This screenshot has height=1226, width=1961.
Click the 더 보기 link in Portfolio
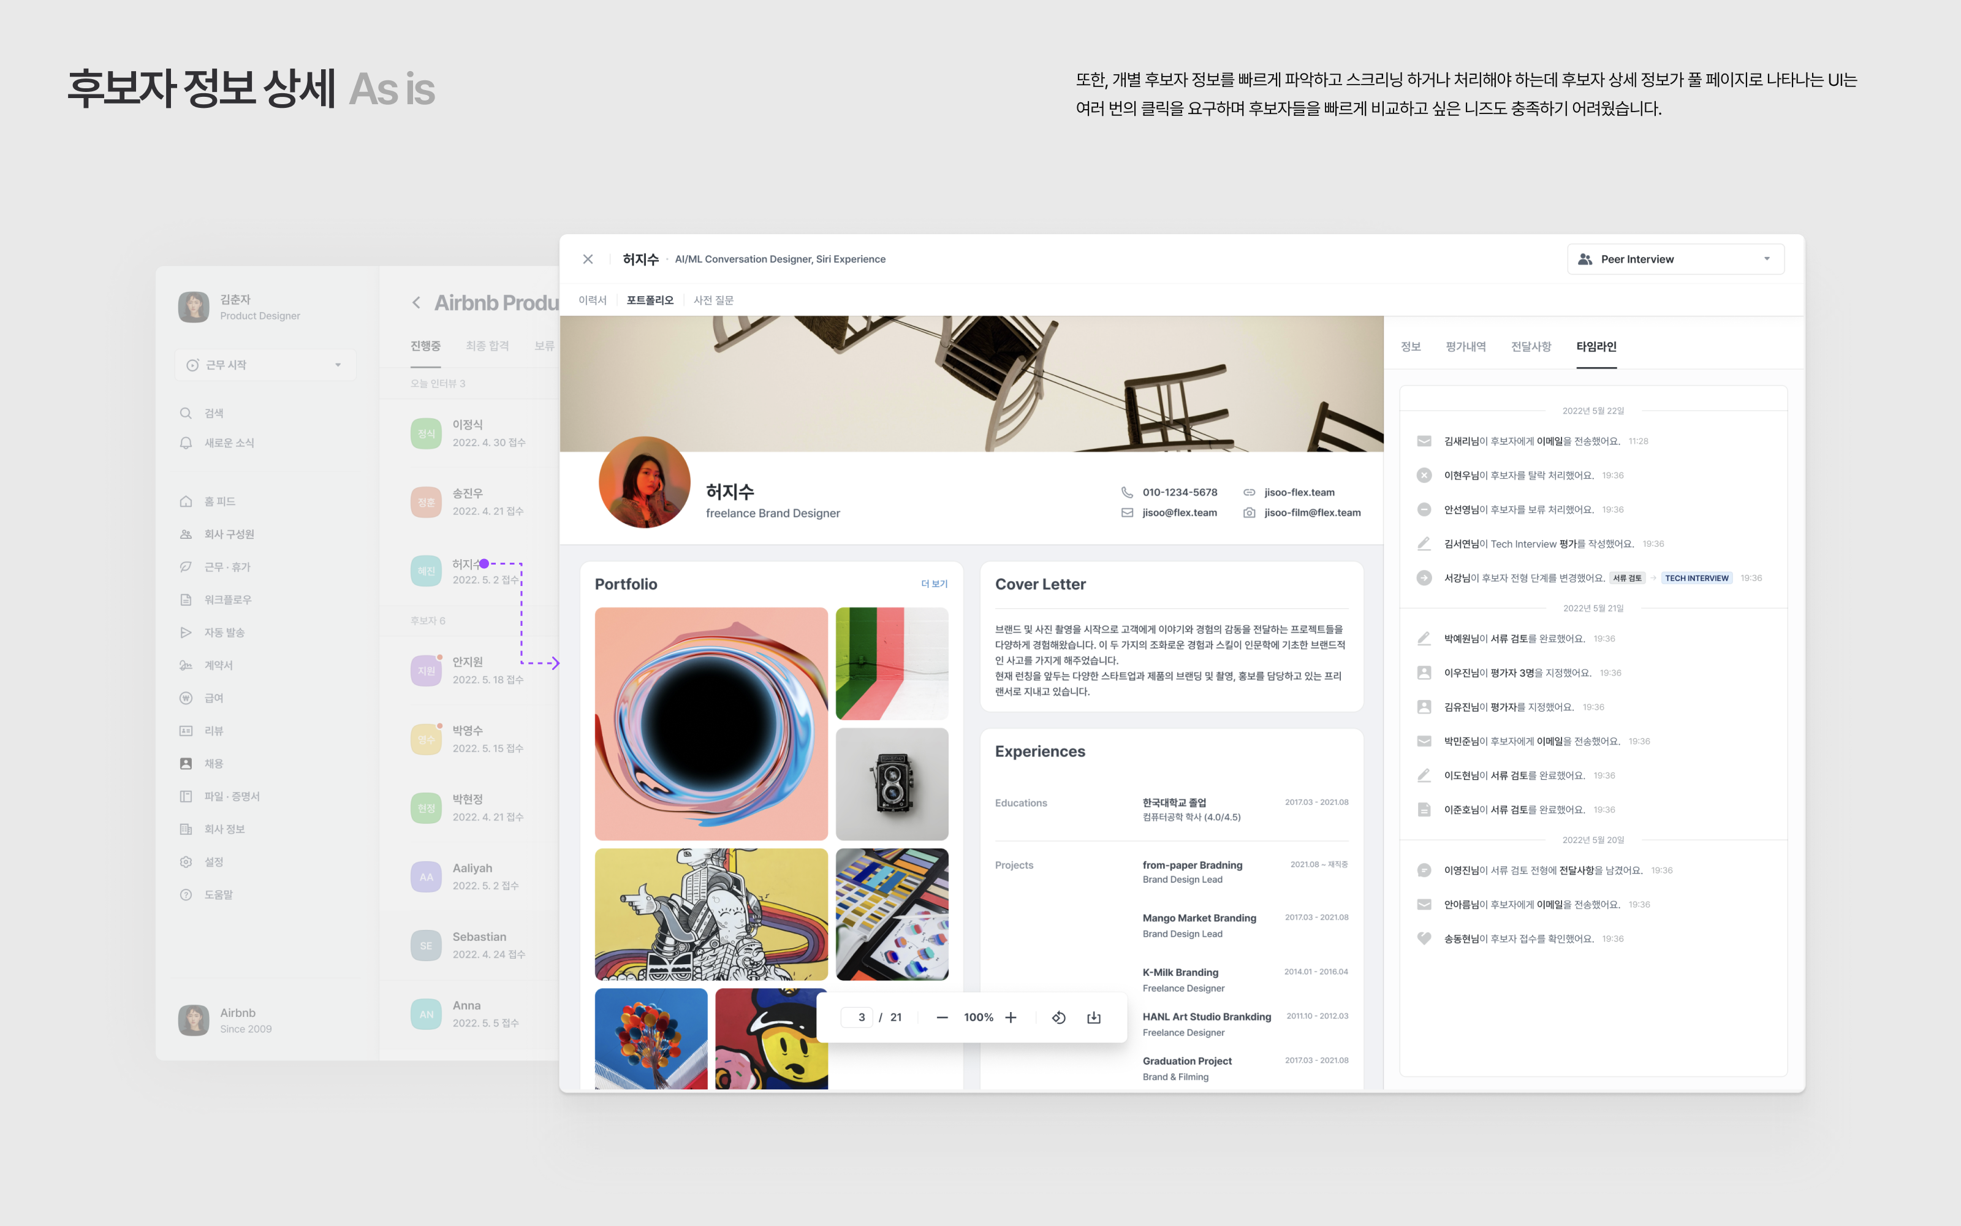pos(933,584)
